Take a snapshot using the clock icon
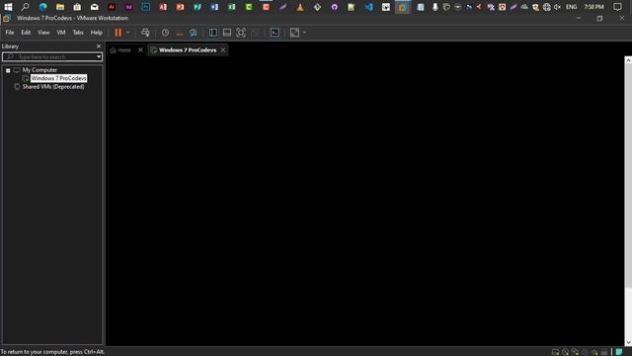 [x=165, y=33]
